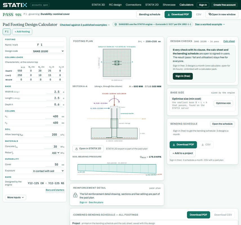Click the shield icon in the SANS/BS engine badge
The height and width of the screenshot is (225, 241).
116,24
